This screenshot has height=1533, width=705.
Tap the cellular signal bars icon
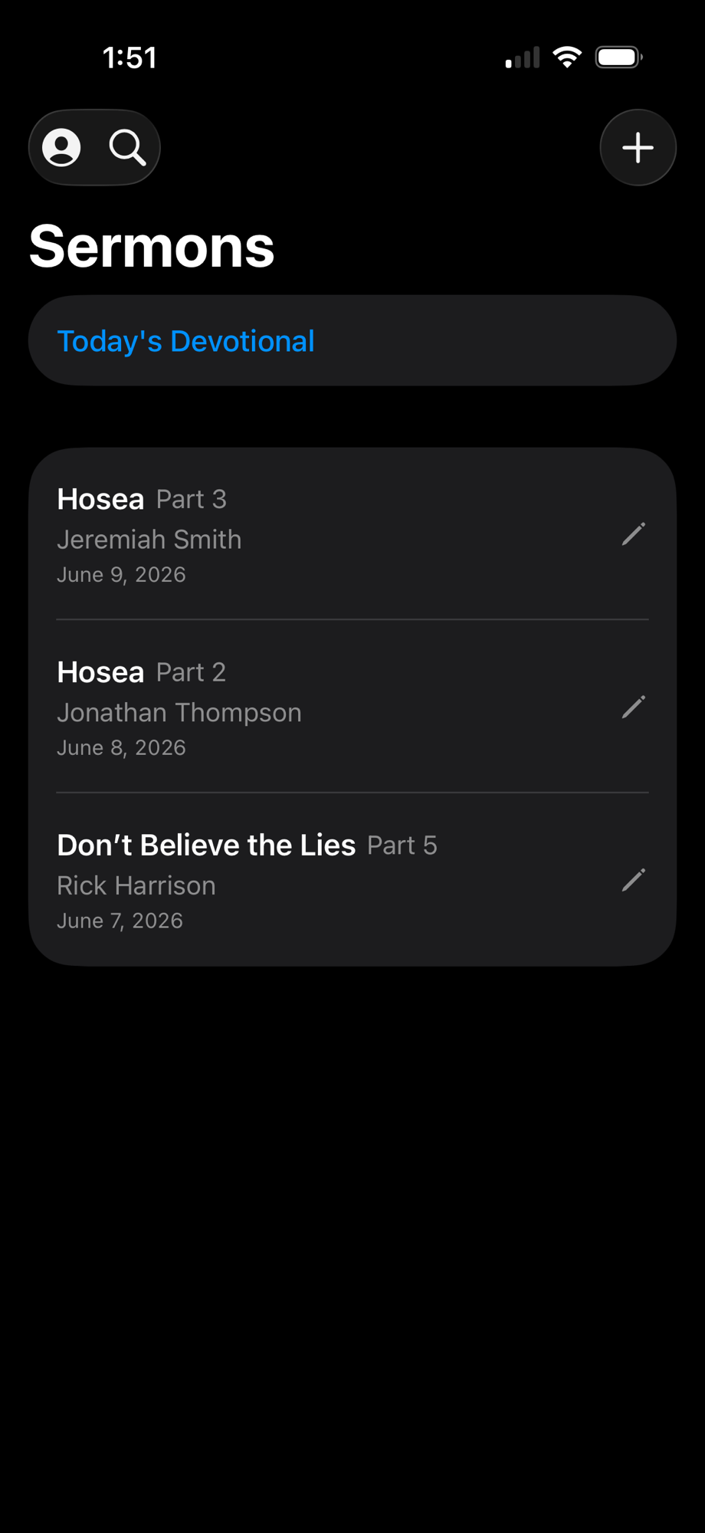click(523, 58)
